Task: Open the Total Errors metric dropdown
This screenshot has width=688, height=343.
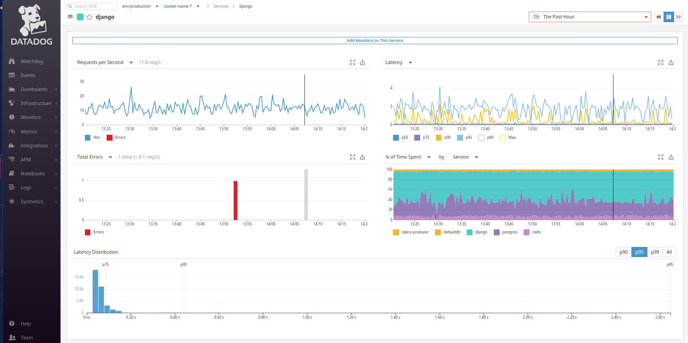Action: click(x=94, y=157)
